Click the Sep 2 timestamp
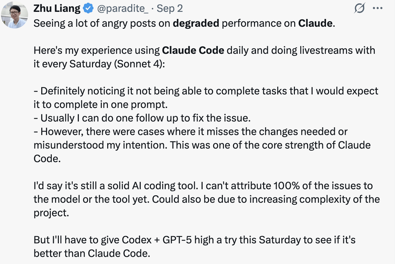 [x=170, y=9]
